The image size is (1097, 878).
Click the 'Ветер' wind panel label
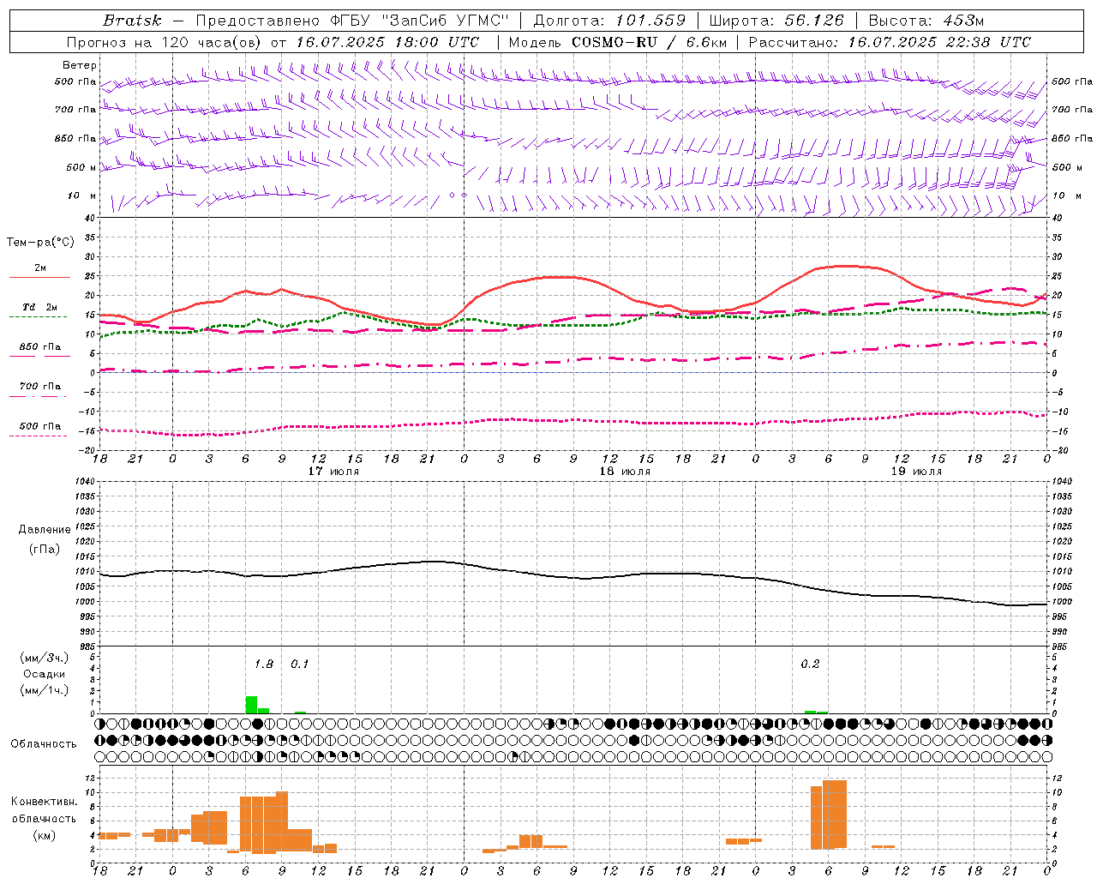pos(80,65)
